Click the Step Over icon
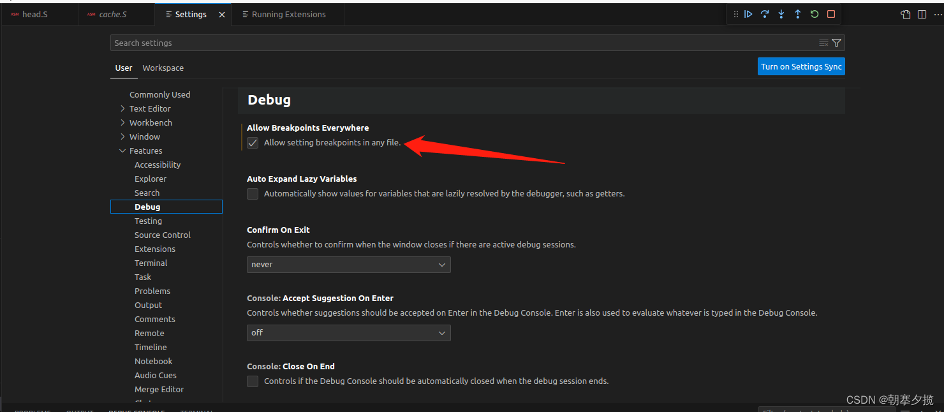The image size is (944, 412). click(x=765, y=13)
